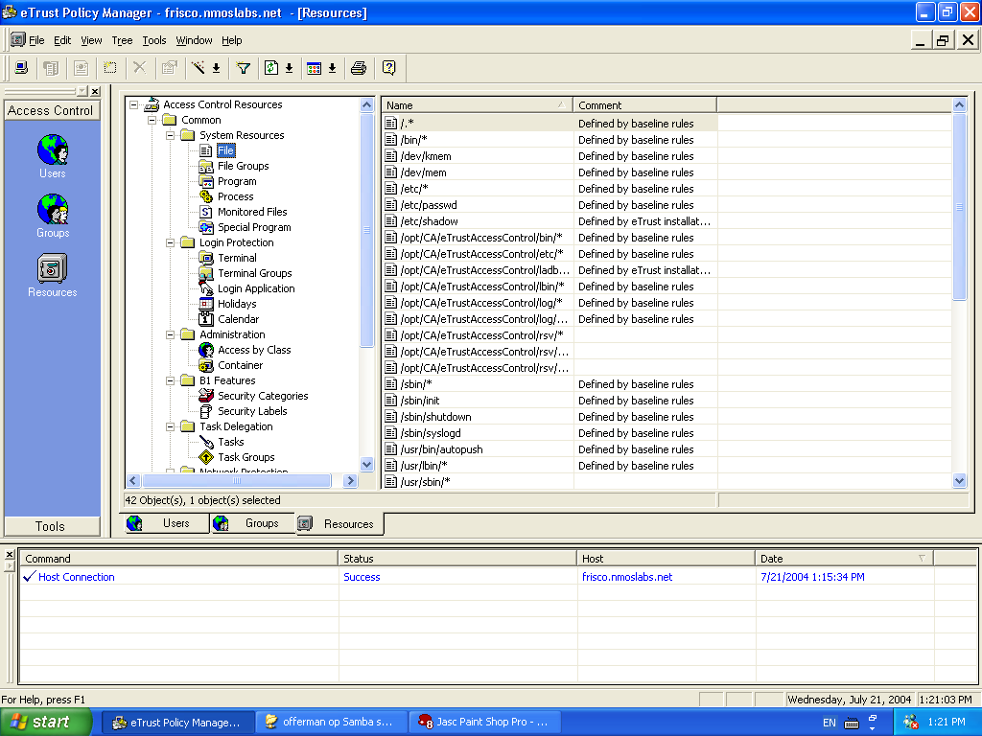This screenshot has height=736, width=982.
Task: Open the dropdown arrow next to wizard wand
Action: tap(216, 68)
